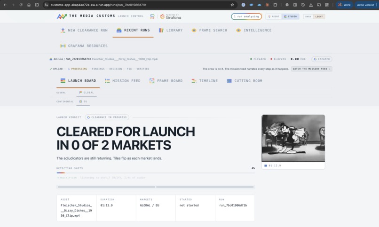The width and height of the screenshot is (379, 227).
Task: Click the colorful assistant icon beside Launch Control
Action: click(x=152, y=16)
